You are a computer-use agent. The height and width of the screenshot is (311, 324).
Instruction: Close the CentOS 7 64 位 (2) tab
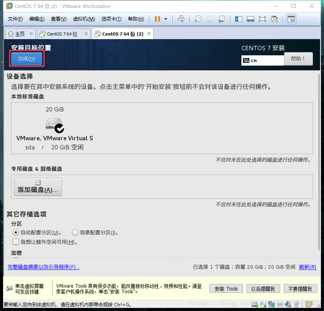pos(149,34)
